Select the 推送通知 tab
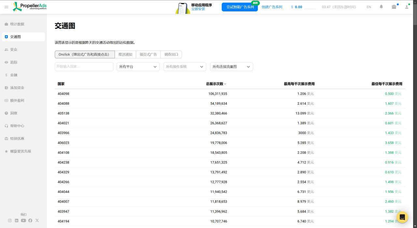Viewport: 417px width, 228px height. 125,54
